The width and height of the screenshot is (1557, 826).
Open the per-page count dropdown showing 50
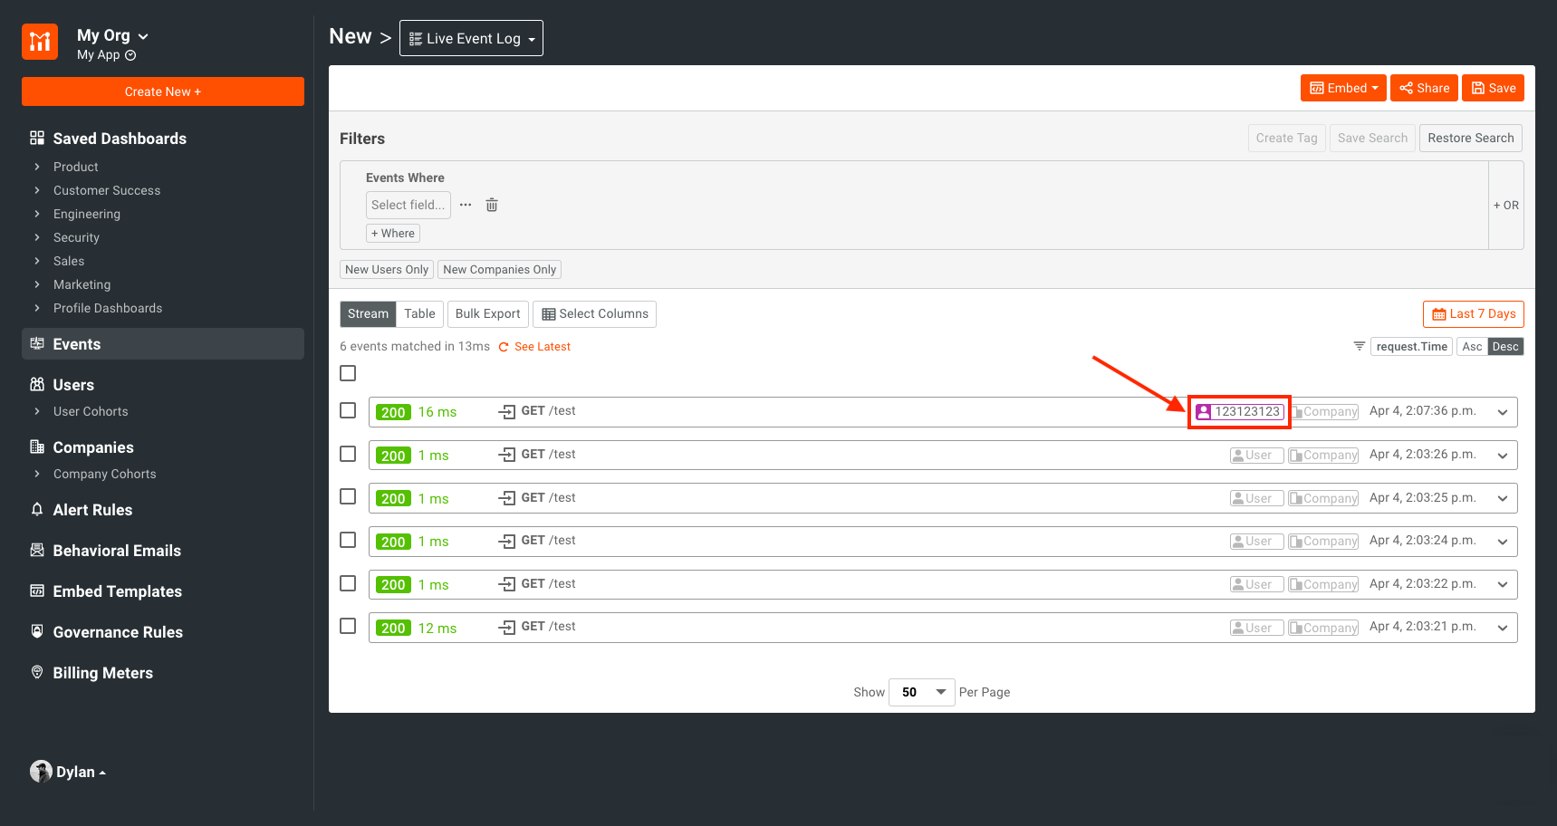[922, 692]
